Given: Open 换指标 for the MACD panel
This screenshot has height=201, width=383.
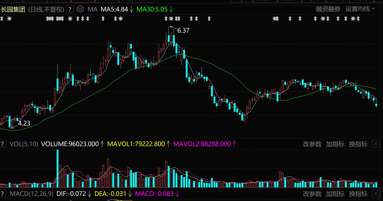Looking at the screenshot, I should (358, 194).
